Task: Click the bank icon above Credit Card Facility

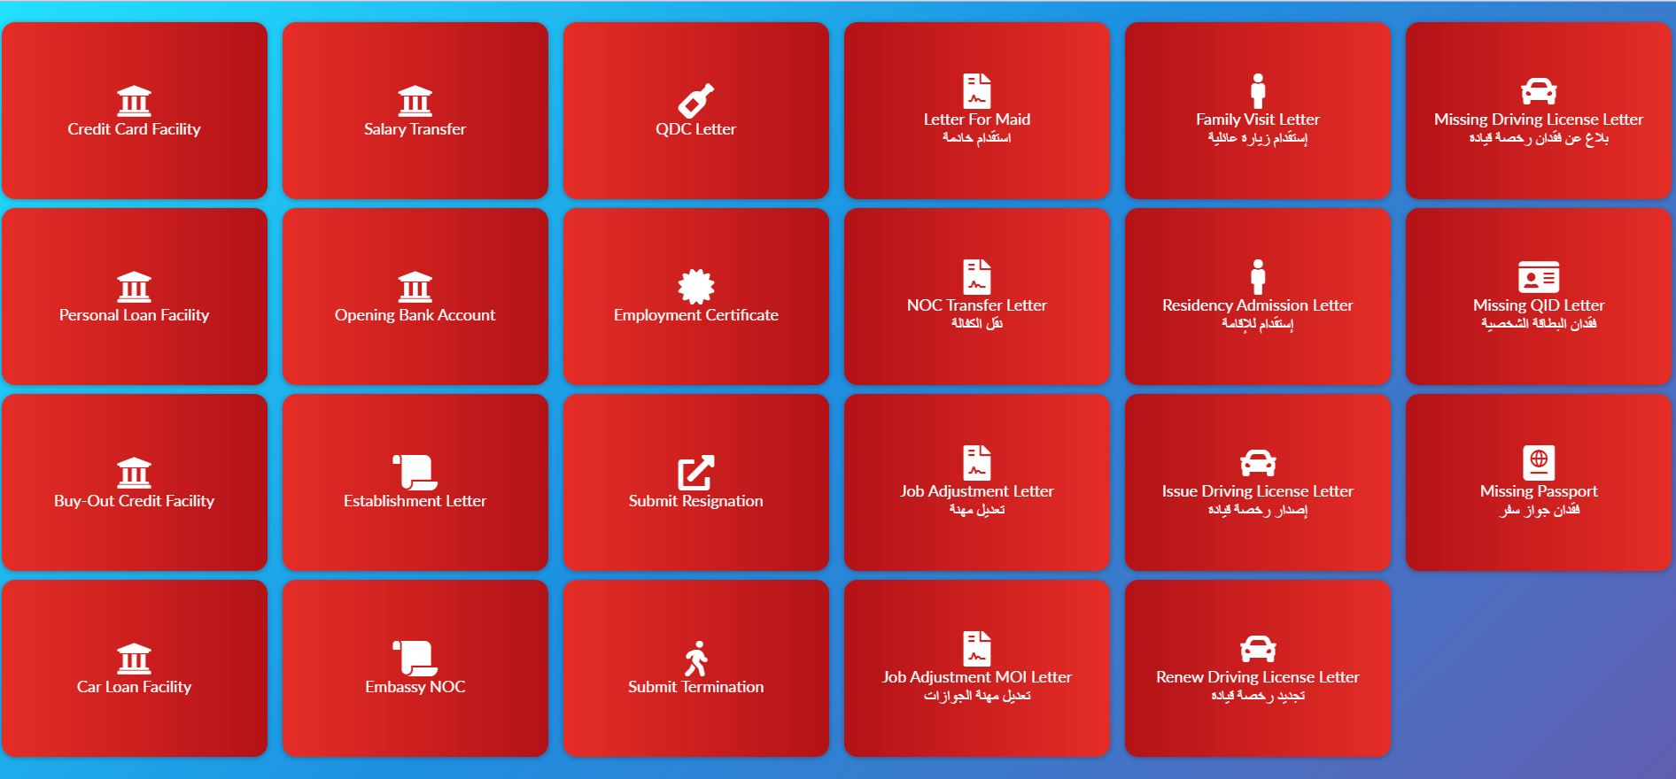Action: [134, 101]
